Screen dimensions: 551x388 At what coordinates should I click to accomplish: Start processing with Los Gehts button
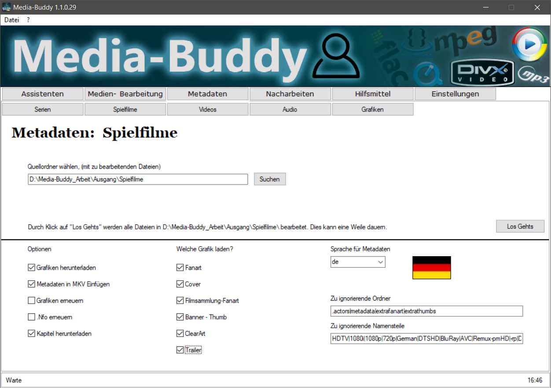pos(520,226)
